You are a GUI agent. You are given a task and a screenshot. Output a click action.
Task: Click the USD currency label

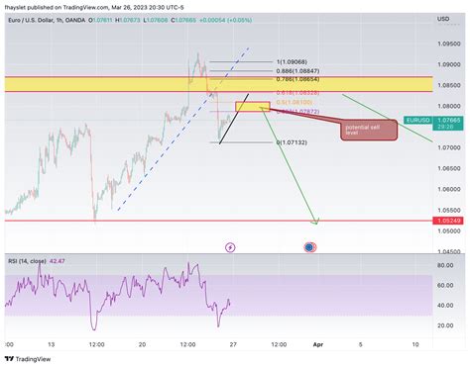point(443,19)
